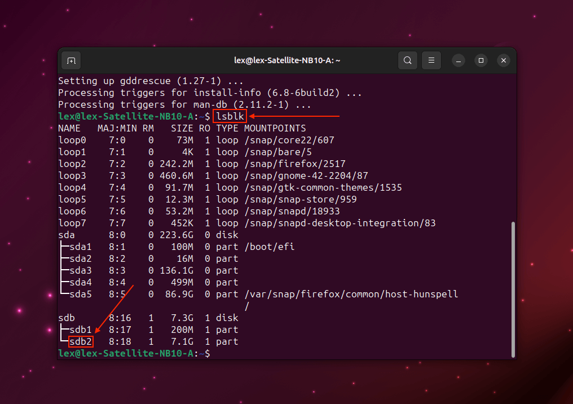Click the bottom empty shell prompt

tap(134, 354)
